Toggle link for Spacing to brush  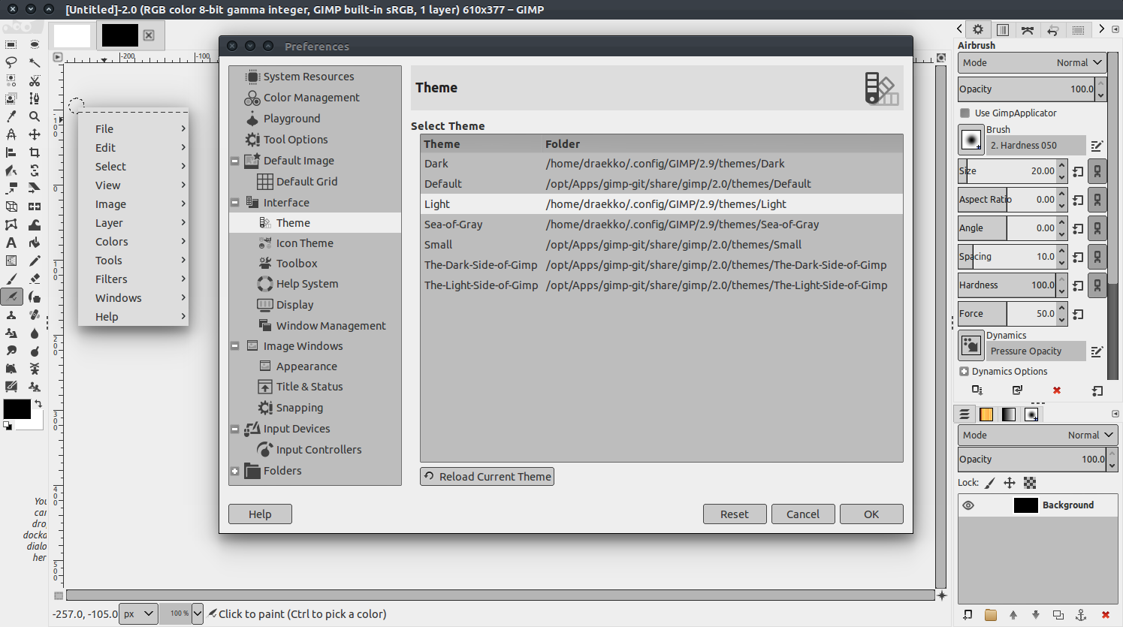(x=1097, y=257)
